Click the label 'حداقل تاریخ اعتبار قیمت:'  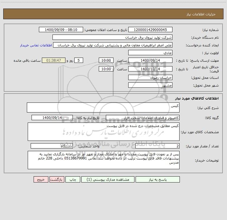206,69
